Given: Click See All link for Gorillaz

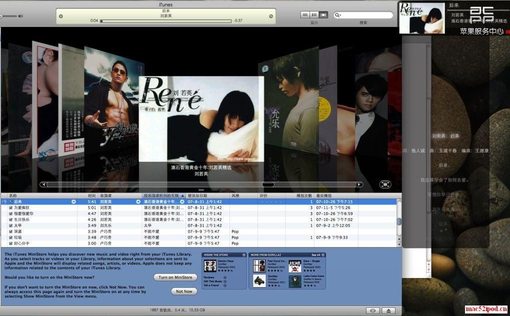Looking at the screenshot, I should [x=316, y=255].
